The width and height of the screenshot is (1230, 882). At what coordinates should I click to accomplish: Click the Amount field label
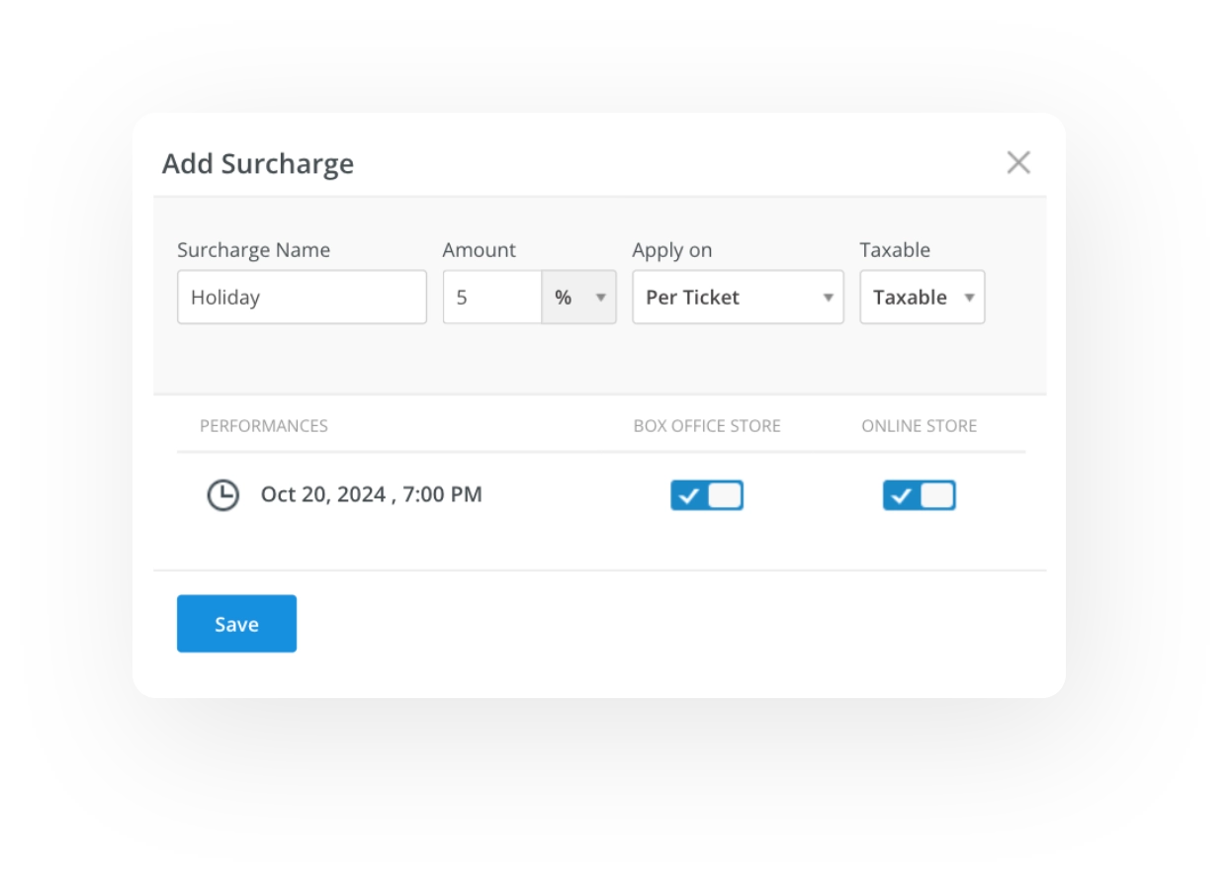coord(480,250)
